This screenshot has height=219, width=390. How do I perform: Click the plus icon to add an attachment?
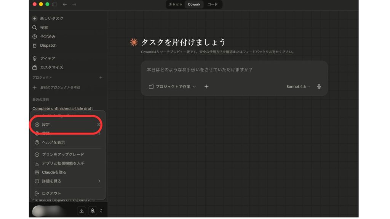(206, 86)
